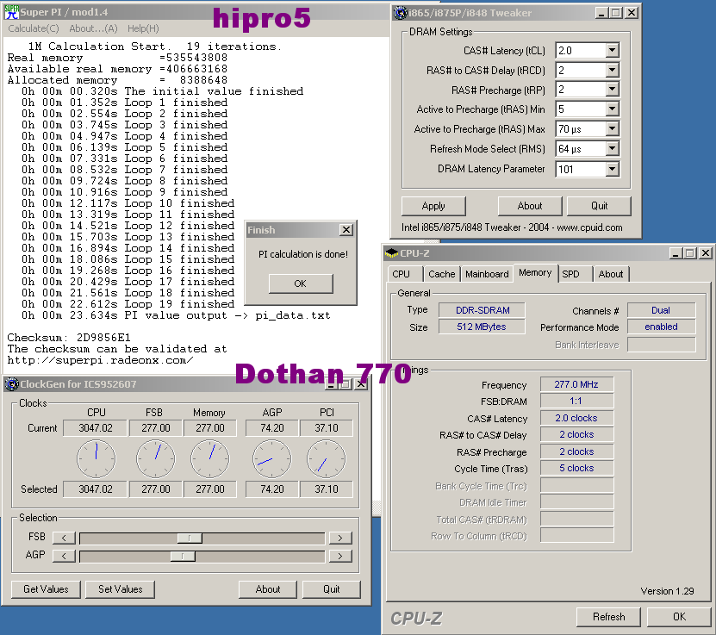Click the Memory clock dial gauge

pyautogui.click(x=209, y=458)
